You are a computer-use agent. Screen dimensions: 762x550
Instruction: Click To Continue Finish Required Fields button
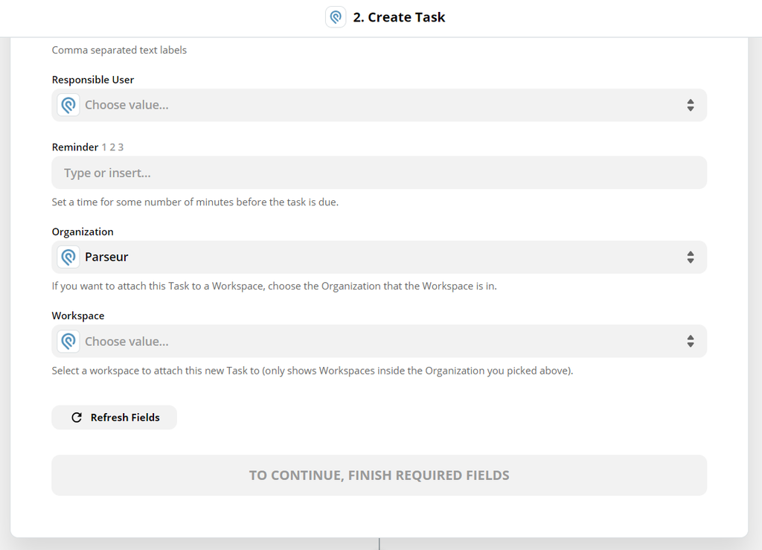click(379, 475)
